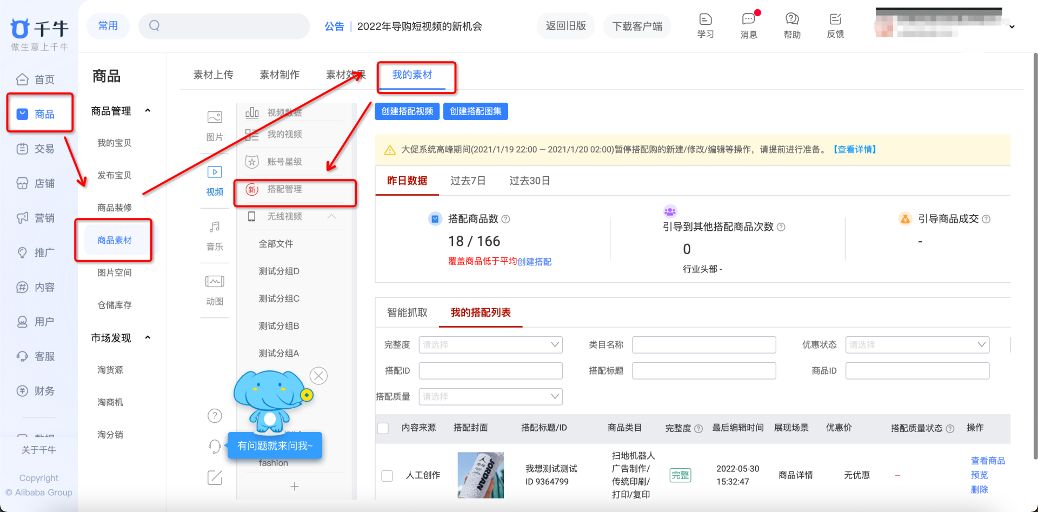The width and height of the screenshot is (1038, 512).
Task: Open 消息 messages with red badge
Action: [749, 25]
